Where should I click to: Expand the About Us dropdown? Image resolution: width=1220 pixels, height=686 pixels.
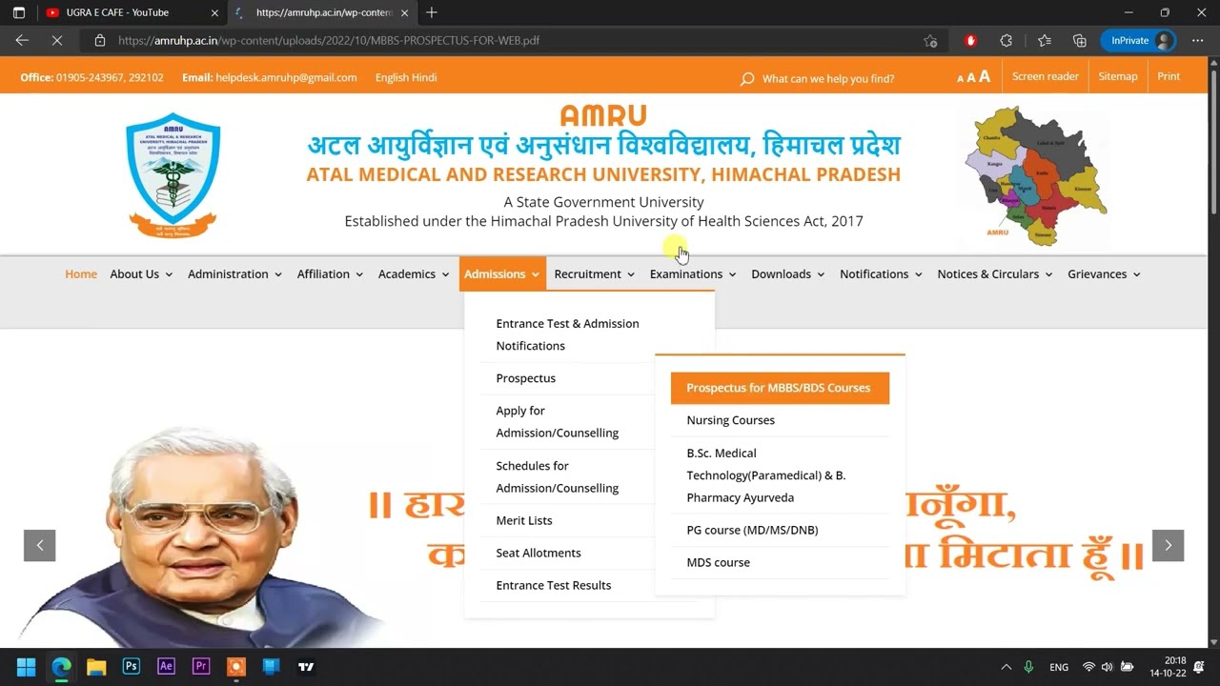[x=141, y=274]
